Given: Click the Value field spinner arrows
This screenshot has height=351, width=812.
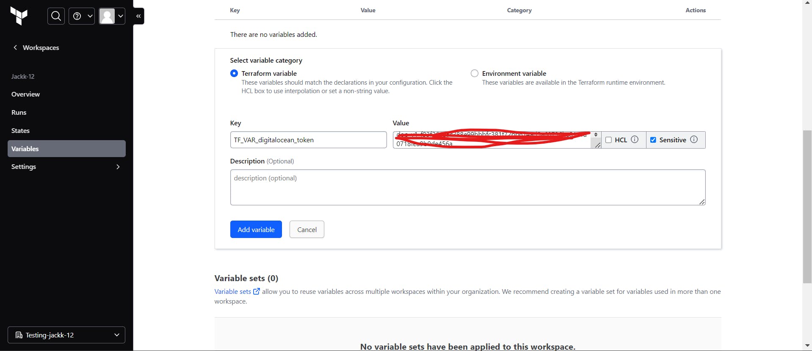Looking at the screenshot, I should pyautogui.click(x=596, y=135).
